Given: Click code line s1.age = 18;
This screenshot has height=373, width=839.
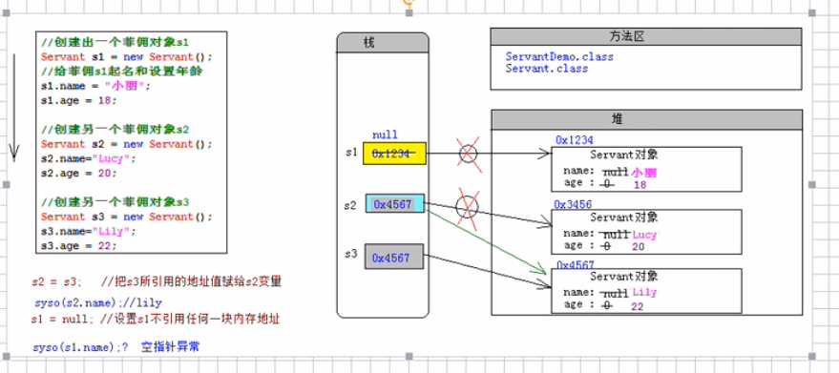Looking at the screenshot, I should coord(78,100).
